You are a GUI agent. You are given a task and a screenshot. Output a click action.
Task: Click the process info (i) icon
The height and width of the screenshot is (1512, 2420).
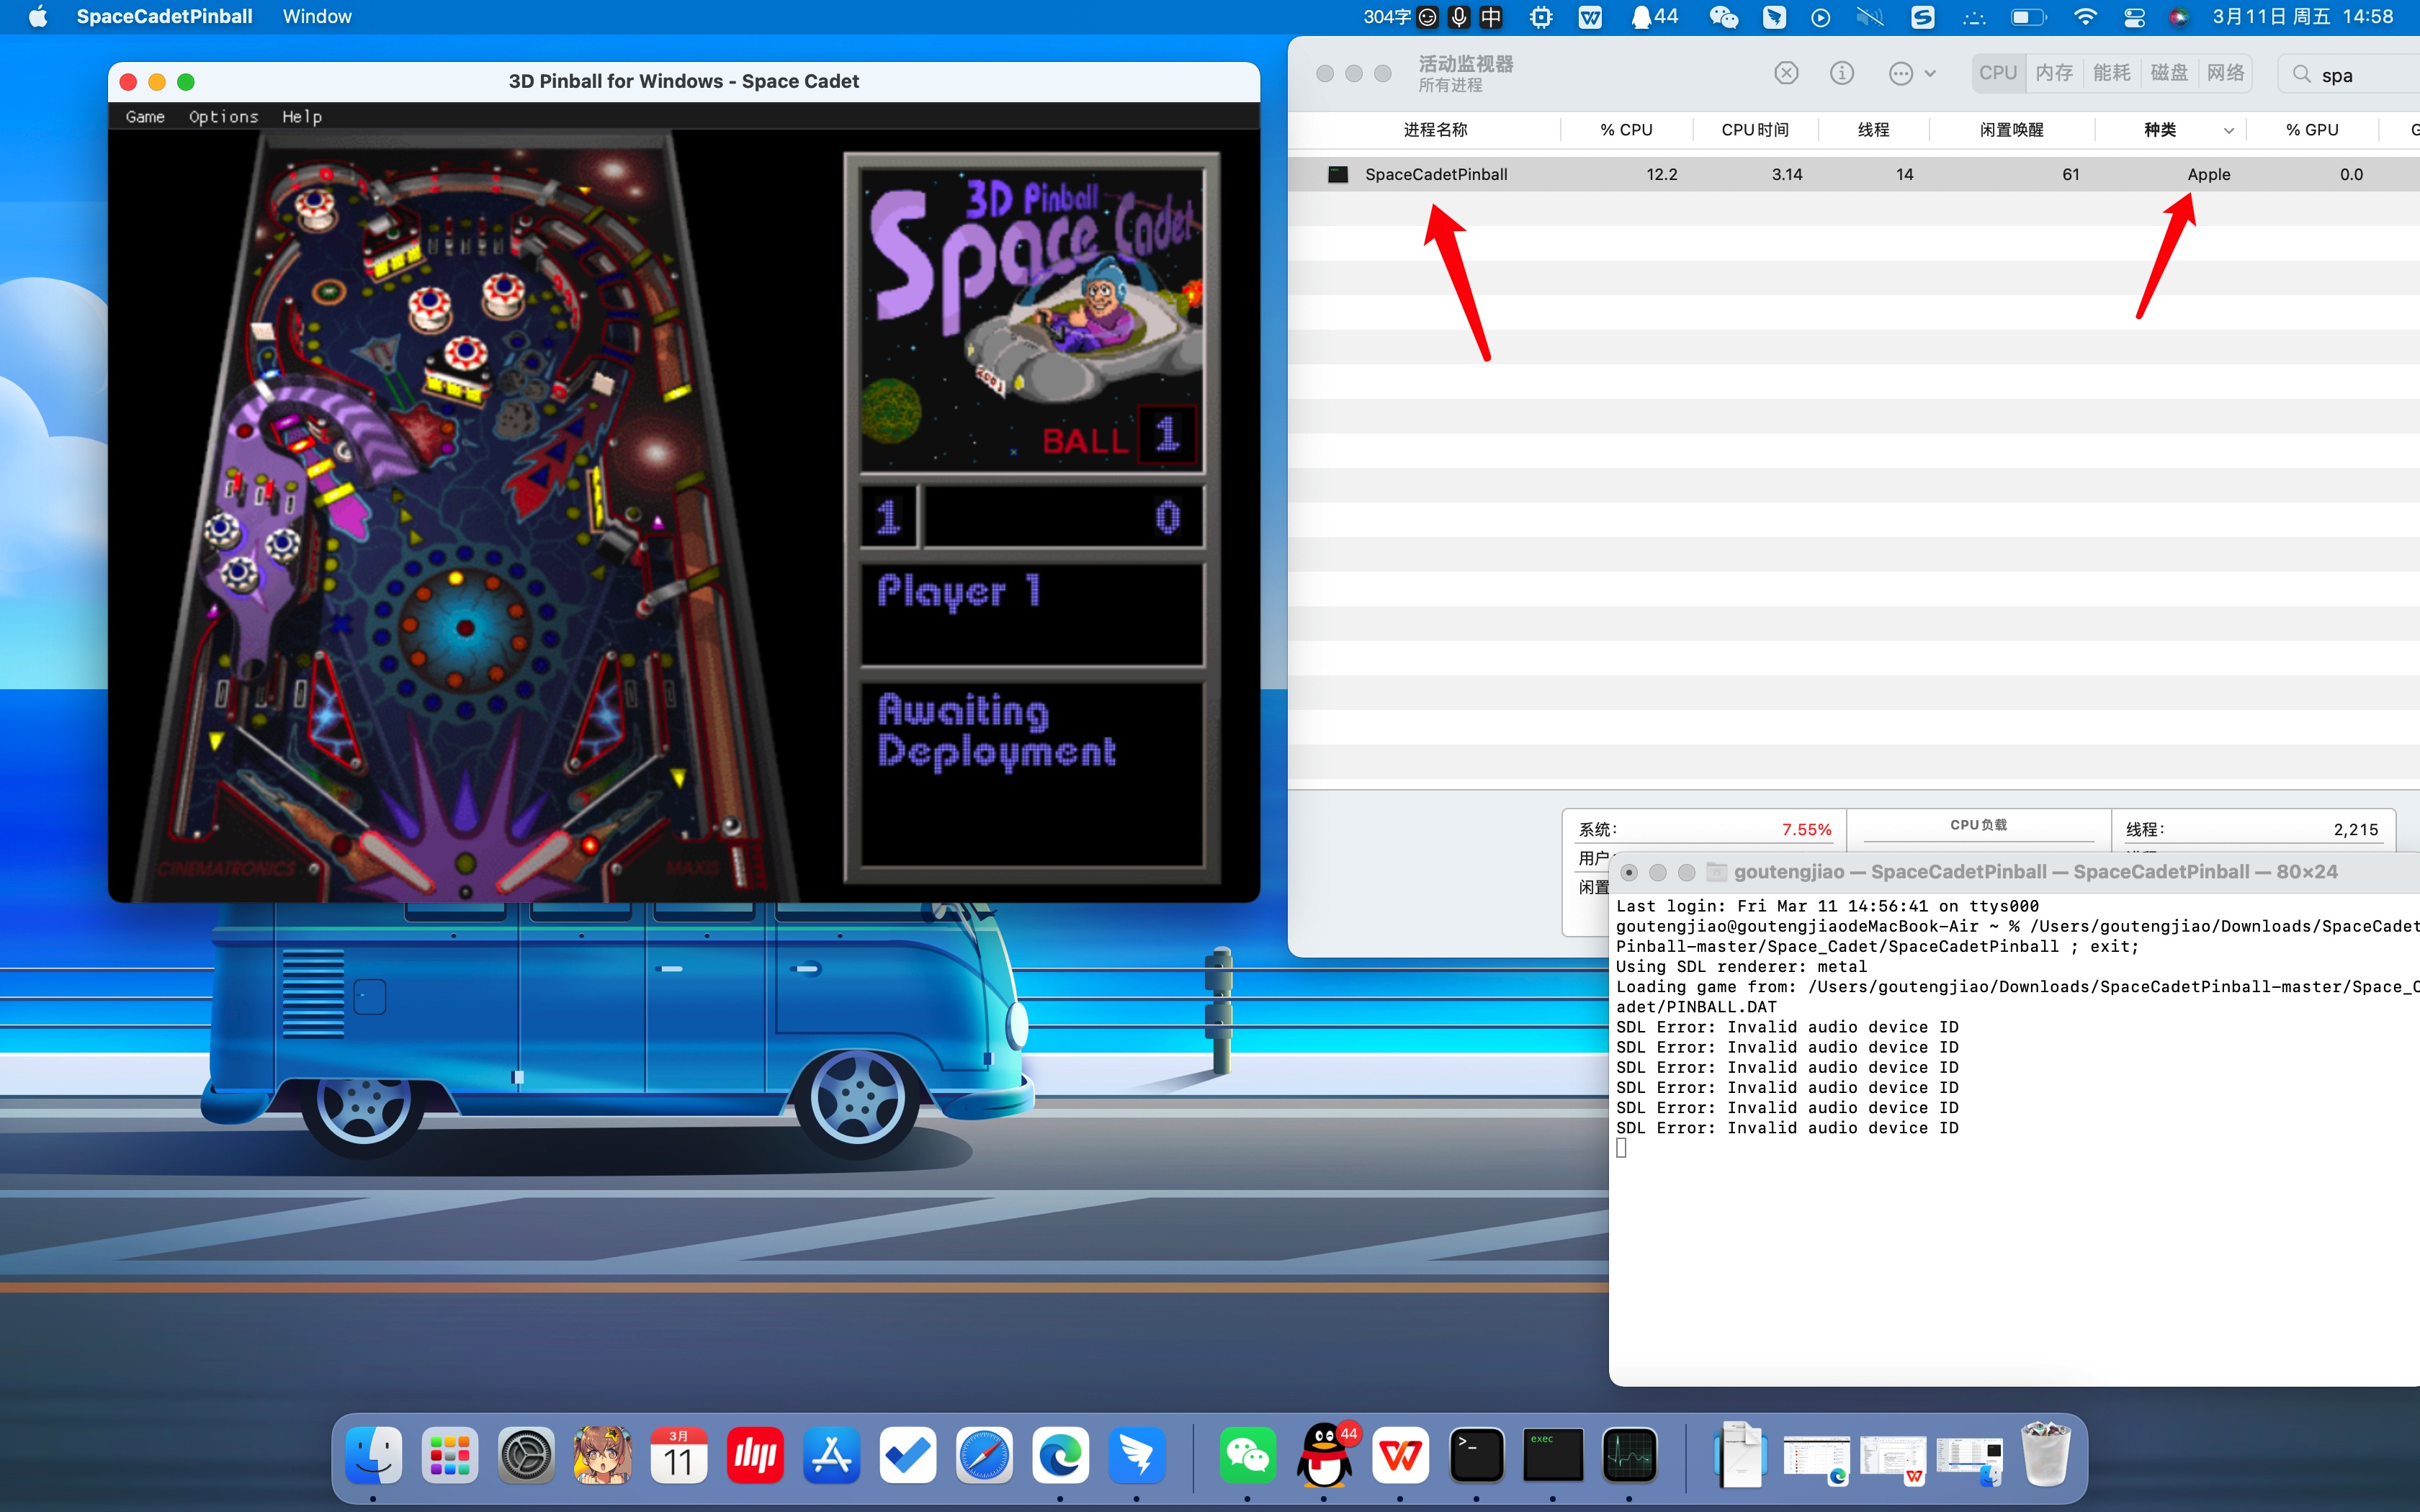point(1841,73)
